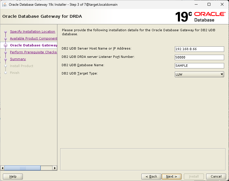
Task: Click the DB2 UDB Server Host Name field
Action: tap(199, 49)
